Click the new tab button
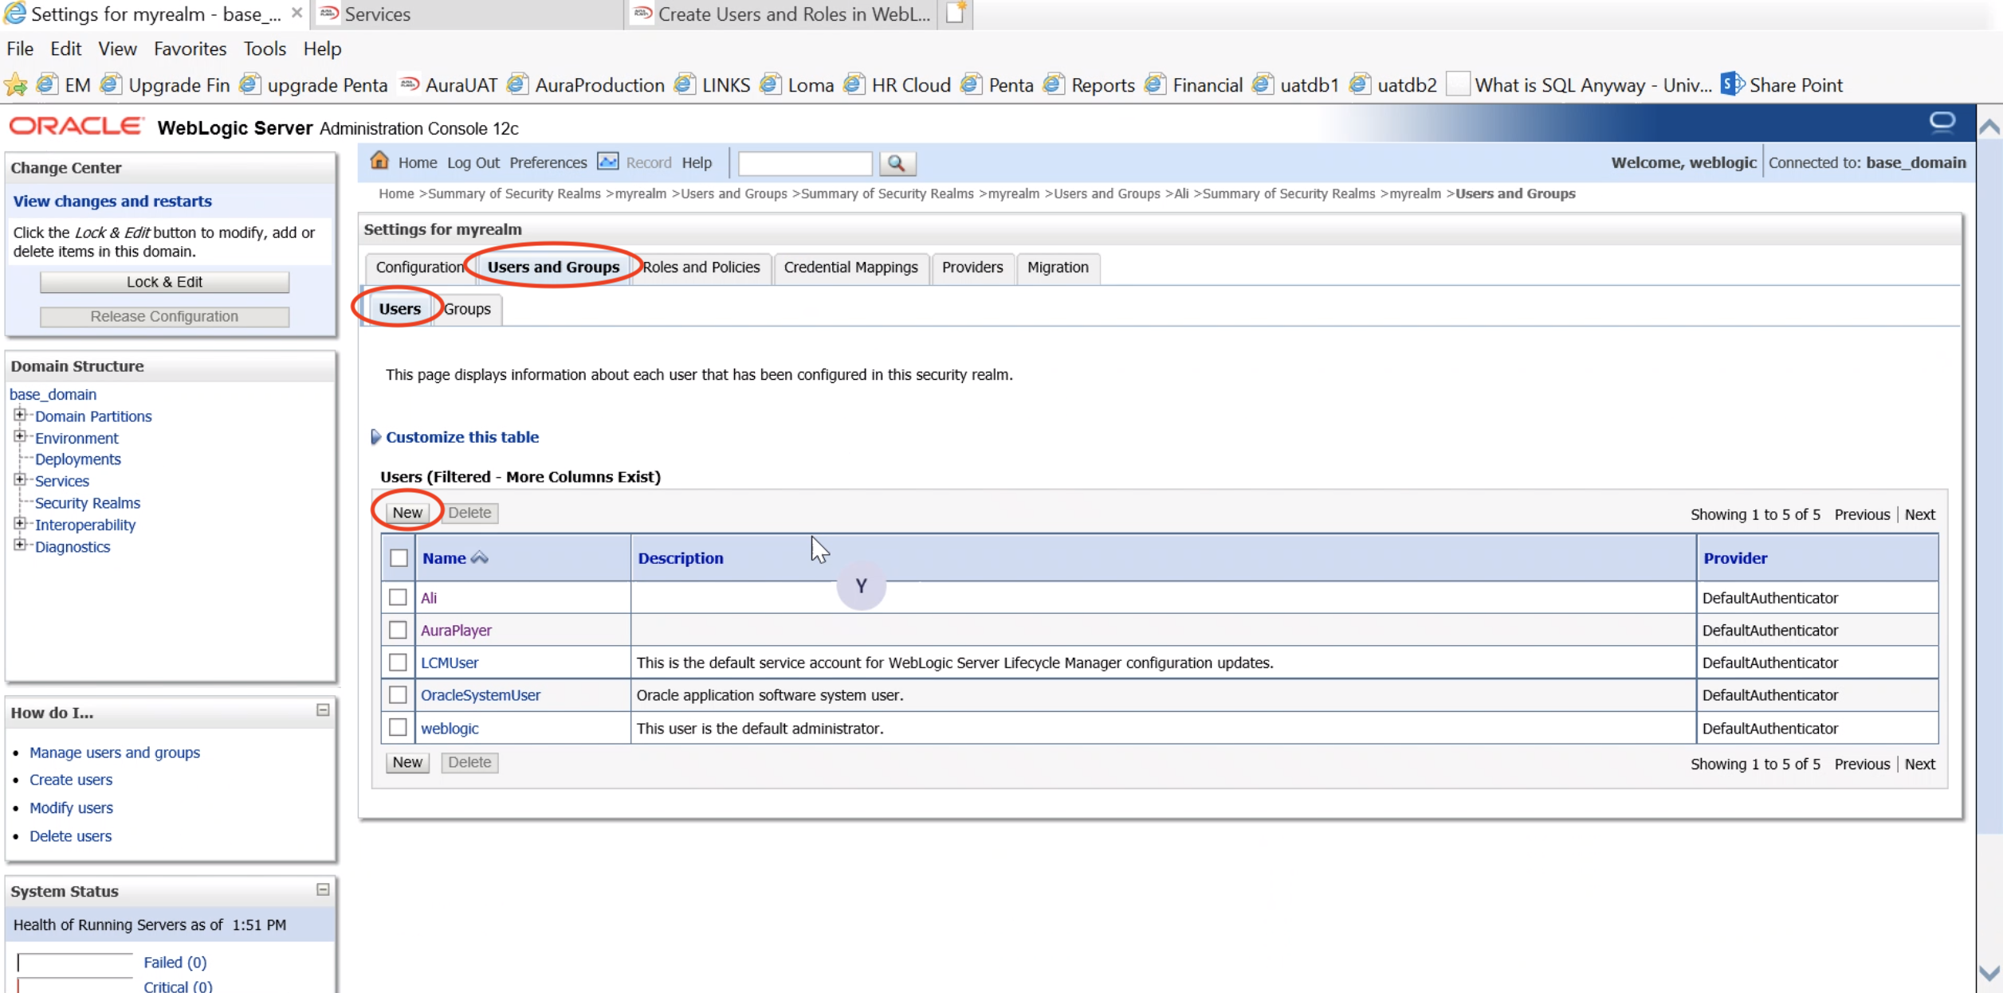The image size is (2003, 993). point(956,14)
